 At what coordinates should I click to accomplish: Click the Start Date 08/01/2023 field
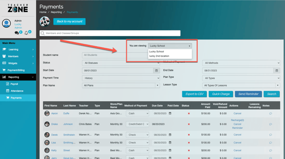click(x=118, y=70)
